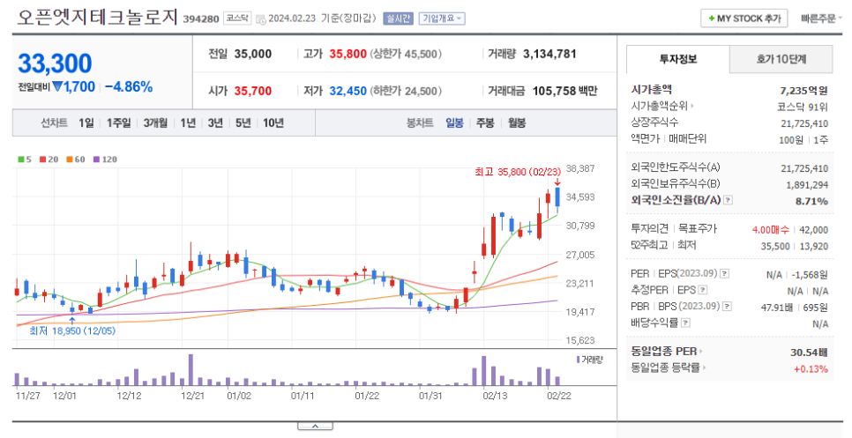Click 거래대금 value 105,758 백만
This screenshot has width=852, height=438.
pyautogui.click(x=564, y=91)
